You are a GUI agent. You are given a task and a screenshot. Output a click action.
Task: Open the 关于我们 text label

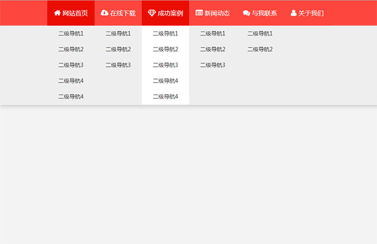point(311,13)
